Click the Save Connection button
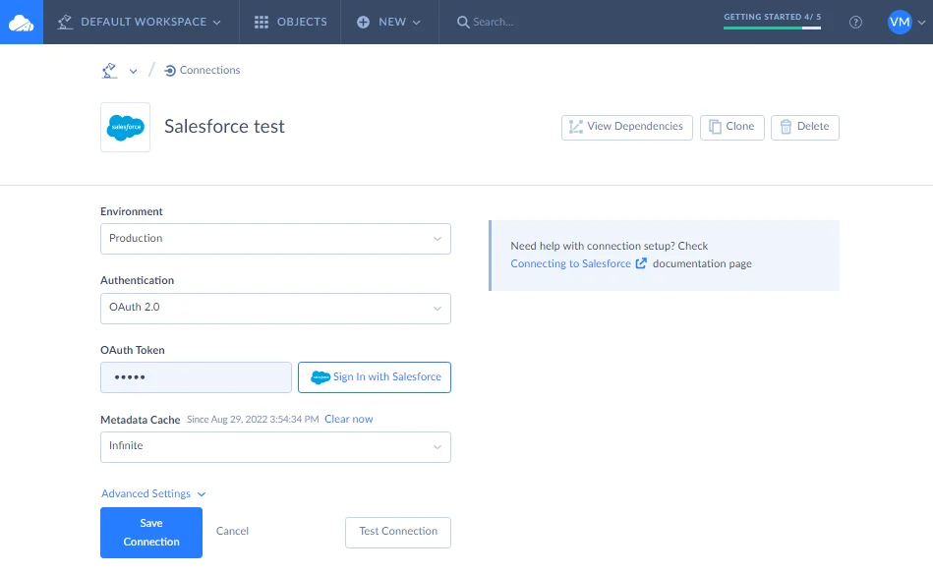 [151, 533]
